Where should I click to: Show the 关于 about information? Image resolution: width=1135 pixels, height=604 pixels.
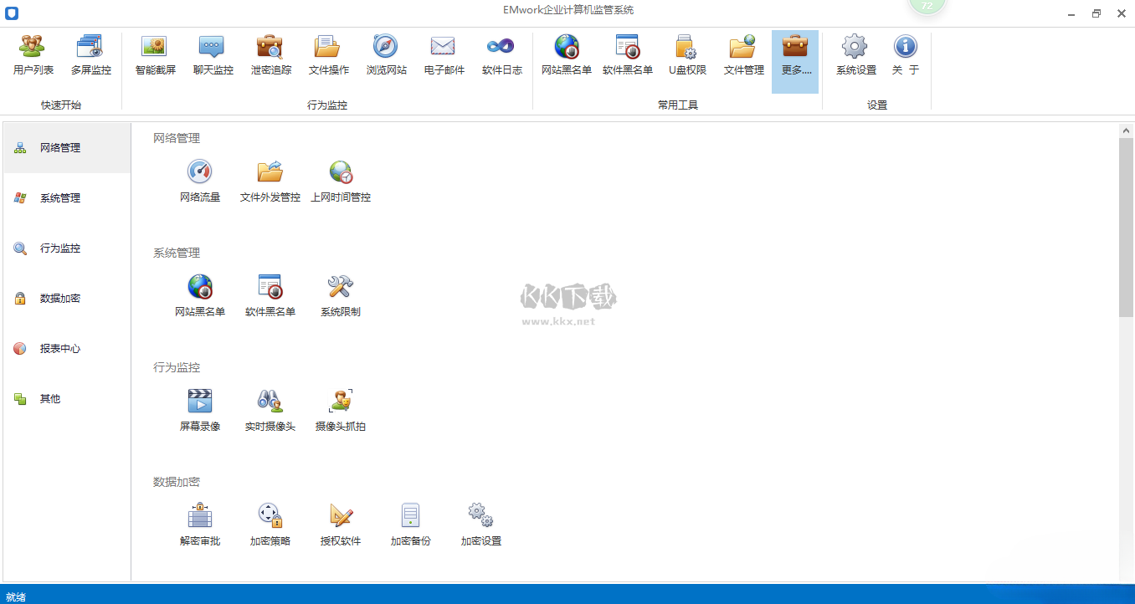(x=905, y=56)
